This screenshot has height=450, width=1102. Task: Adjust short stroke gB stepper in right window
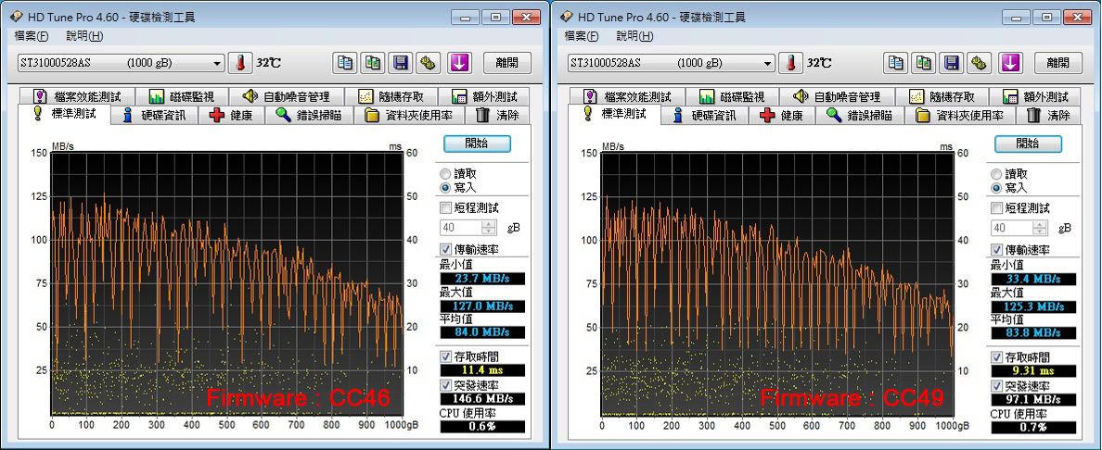pyautogui.click(x=1040, y=228)
